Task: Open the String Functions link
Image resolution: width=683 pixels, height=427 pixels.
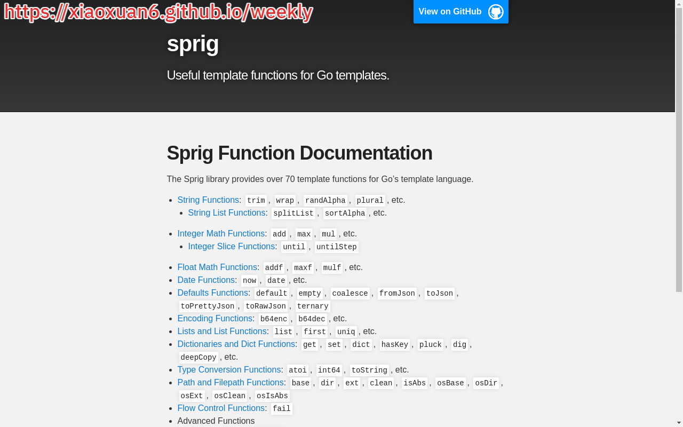Action: [208, 200]
